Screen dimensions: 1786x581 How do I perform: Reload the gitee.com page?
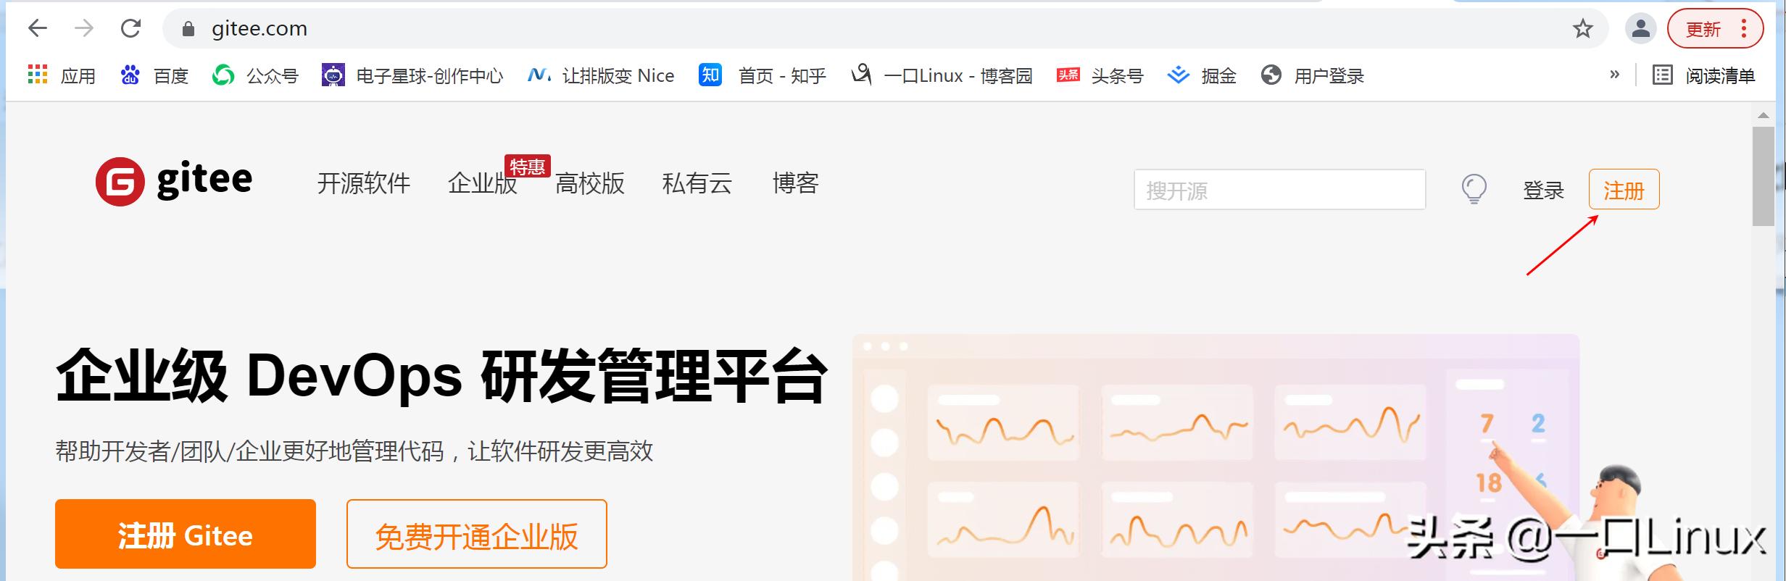pyautogui.click(x=130, y=28)
